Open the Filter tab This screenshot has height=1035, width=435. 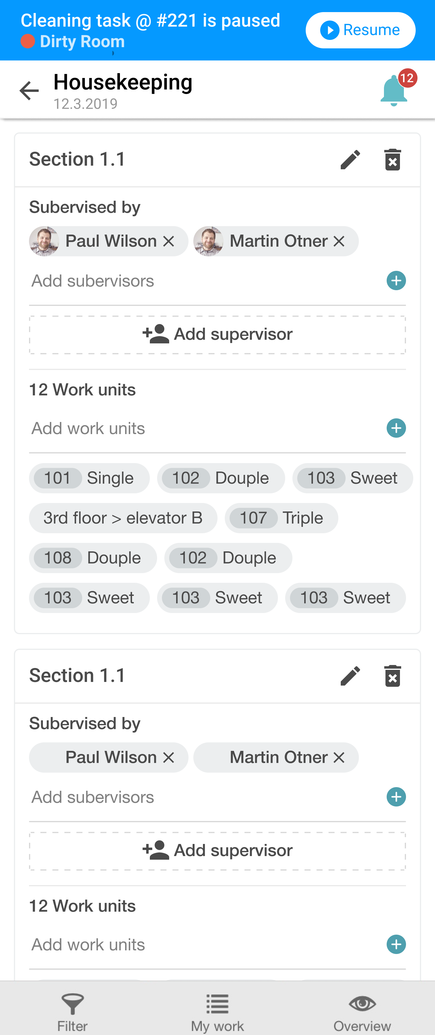click(x=72, y=1012)
